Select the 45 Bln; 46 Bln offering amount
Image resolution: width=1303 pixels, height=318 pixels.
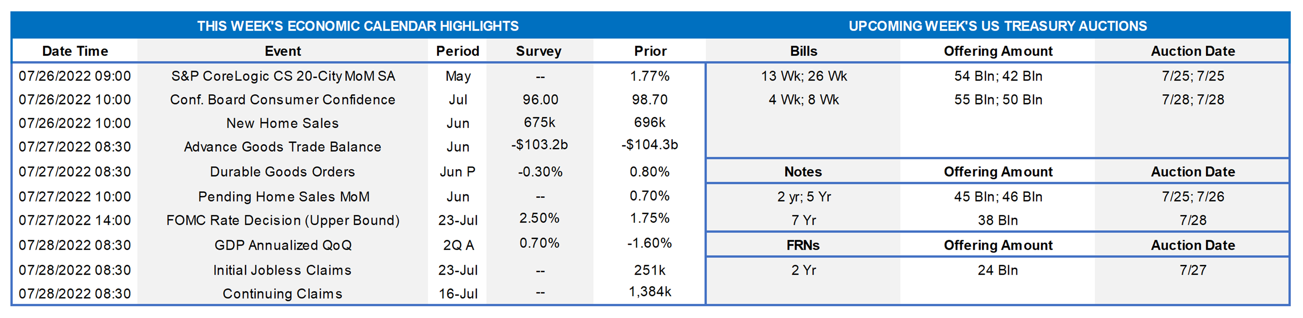pos(998,197)
